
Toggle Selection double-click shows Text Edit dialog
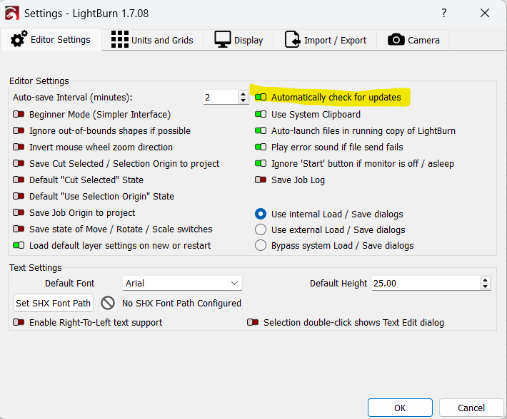[x=253, y=322]
